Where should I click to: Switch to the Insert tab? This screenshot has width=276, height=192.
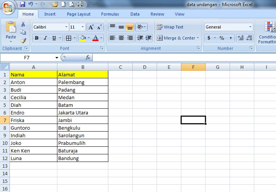tap(50, 14)
